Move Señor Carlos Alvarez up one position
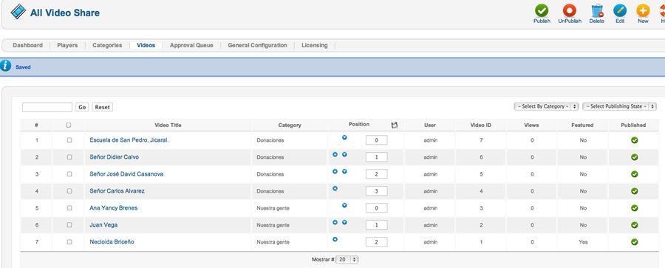This screenshot has width=665, height=268. [335, 188]
